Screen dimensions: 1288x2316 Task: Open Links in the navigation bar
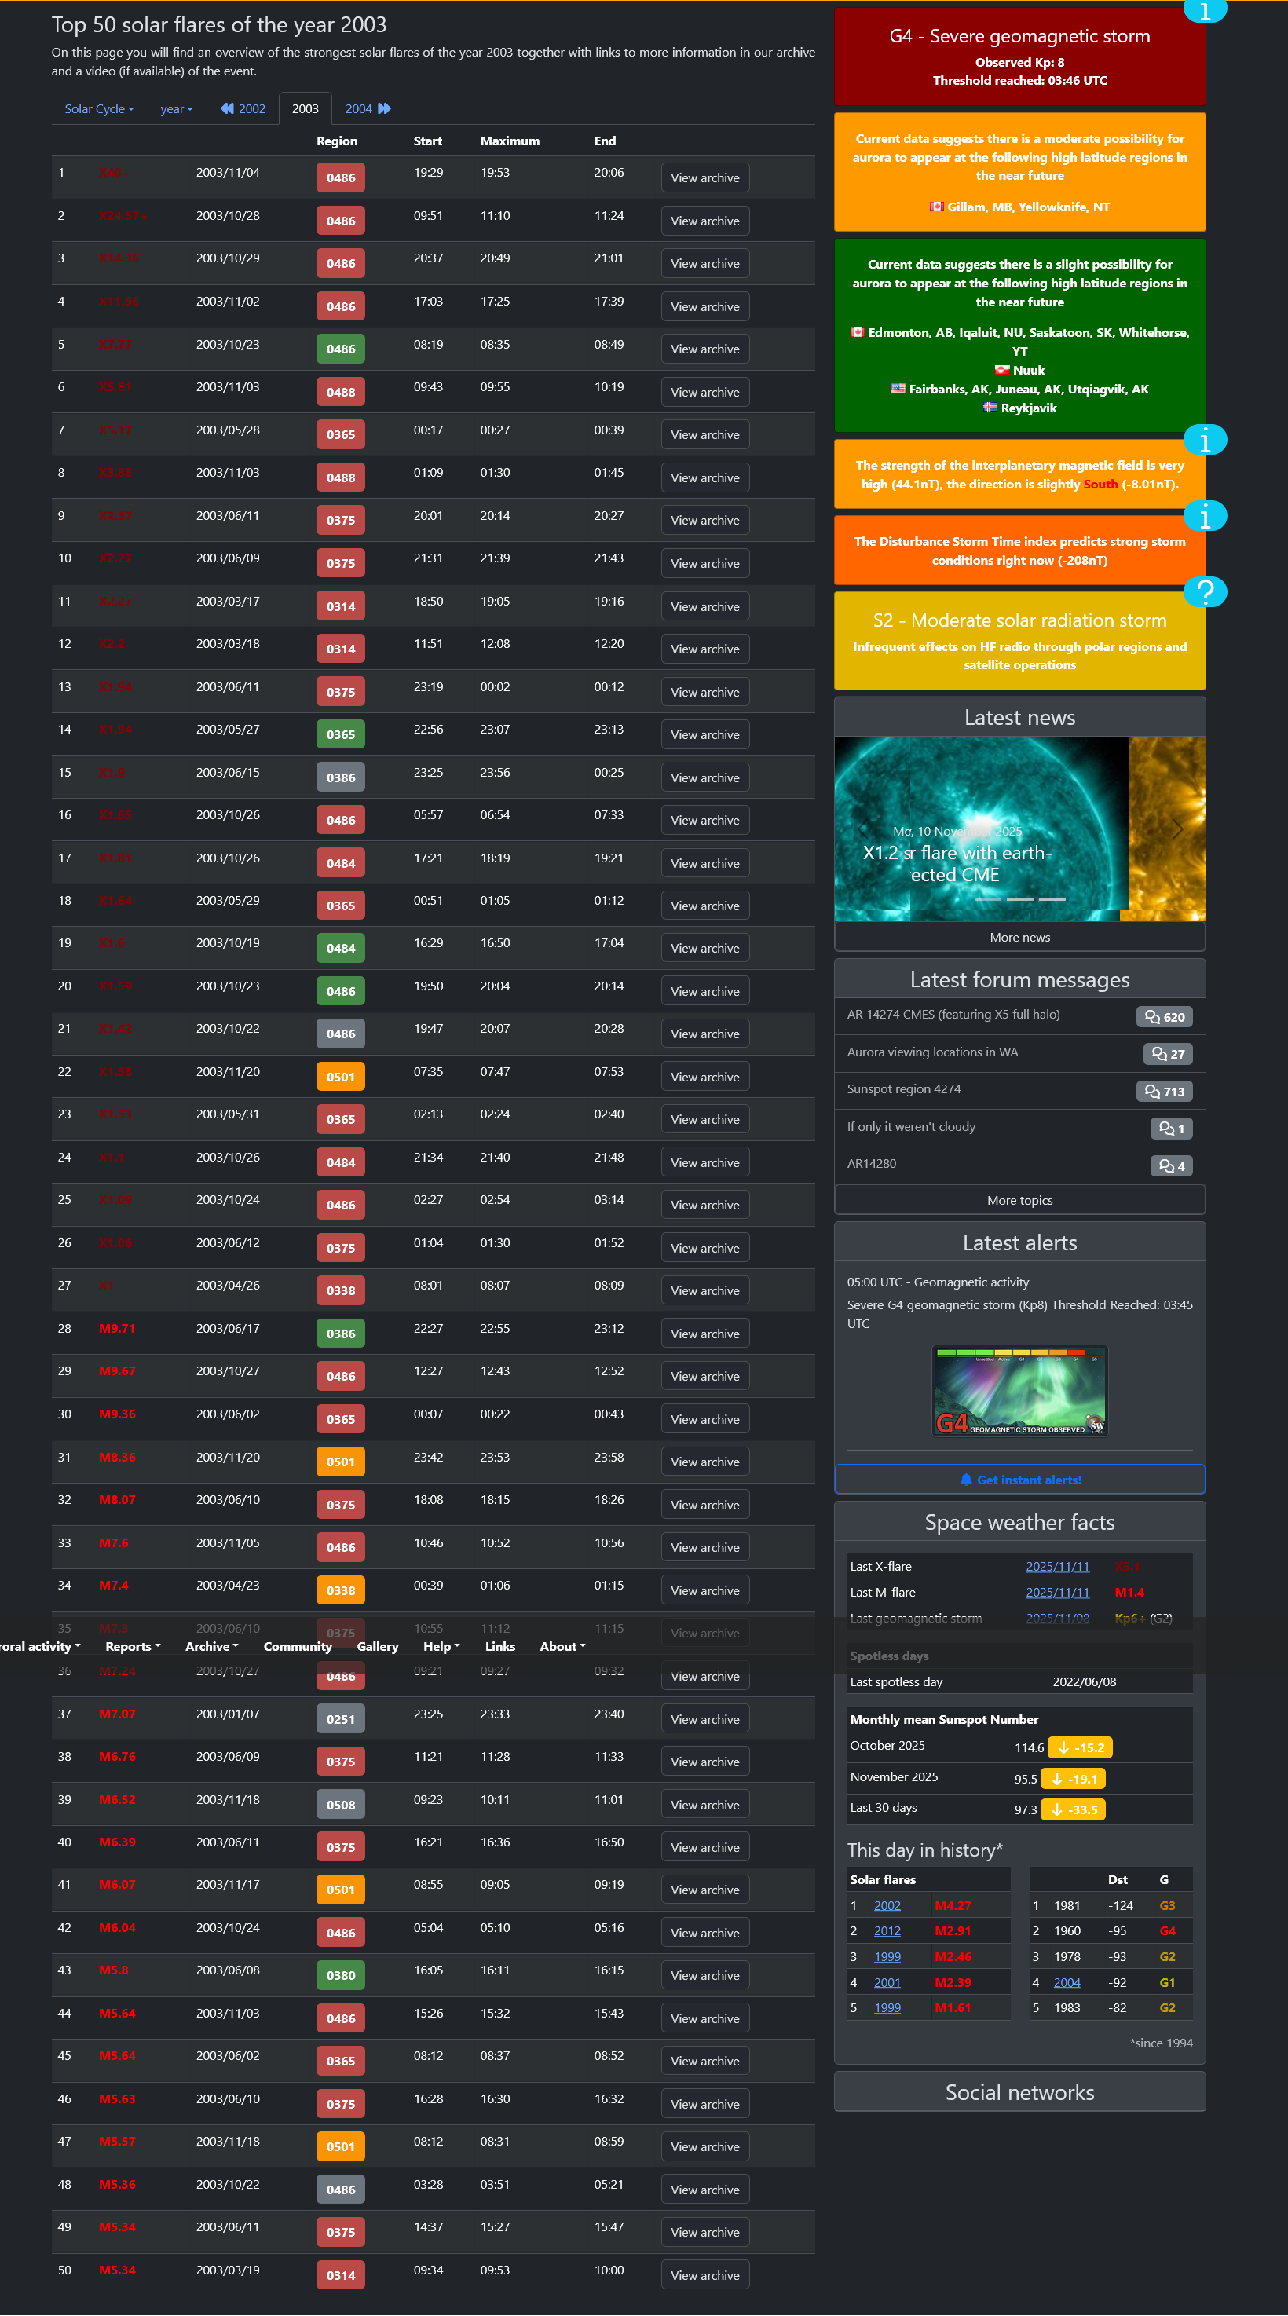point(499,1646)
